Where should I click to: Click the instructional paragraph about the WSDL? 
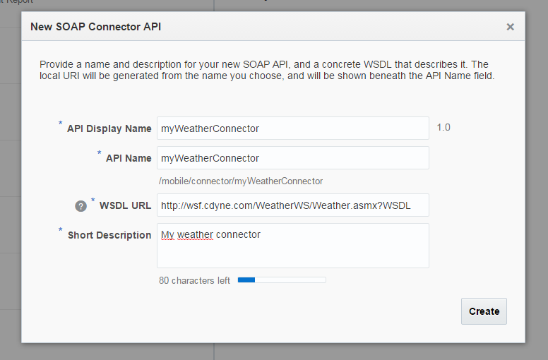[x=267, y=70]
